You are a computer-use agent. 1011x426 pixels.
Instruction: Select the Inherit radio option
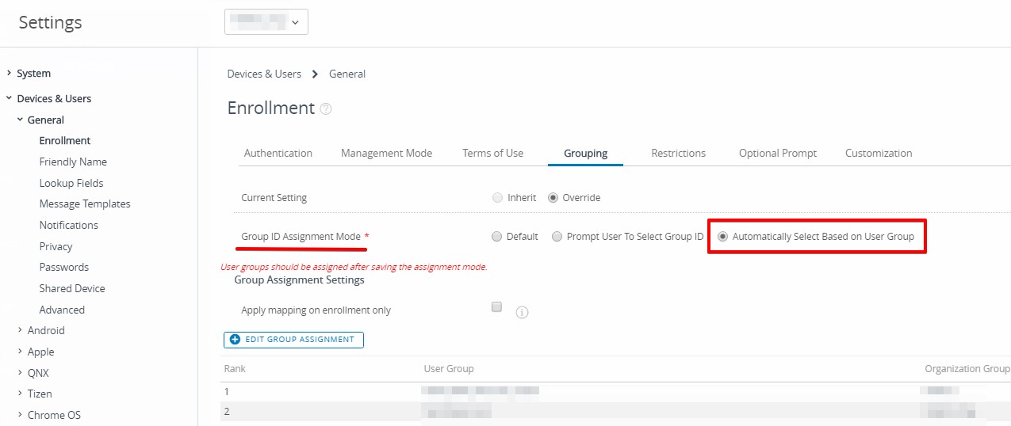[497, 198]
